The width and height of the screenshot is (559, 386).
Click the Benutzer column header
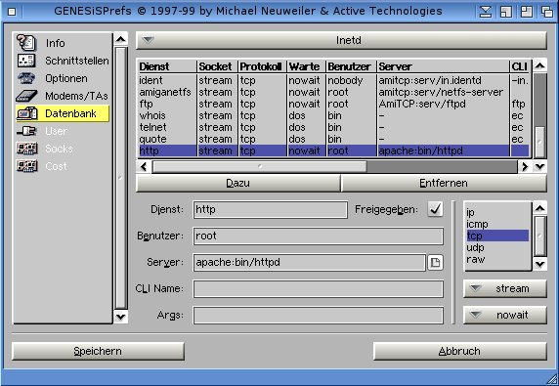point(351,66)
